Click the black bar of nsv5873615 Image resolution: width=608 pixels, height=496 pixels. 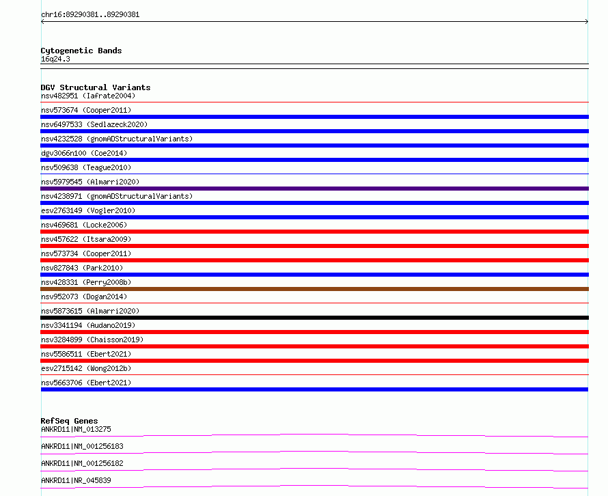314,318
